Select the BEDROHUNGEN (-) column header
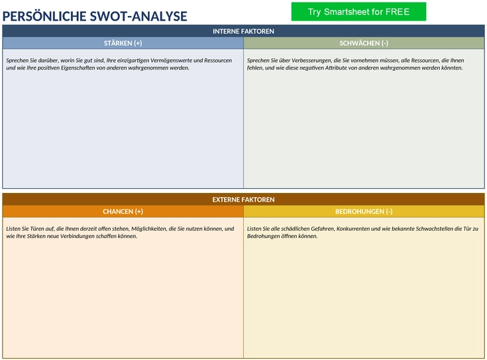487x360 pixels. tap(364, 211)
